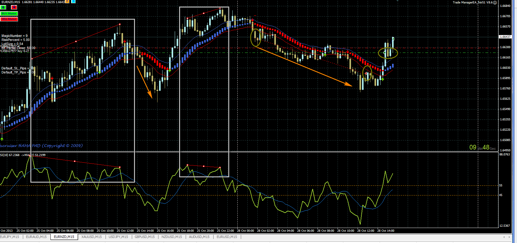Open the USDJPY,M15 chart tab

pyautogui.click(x=118, y=237)
